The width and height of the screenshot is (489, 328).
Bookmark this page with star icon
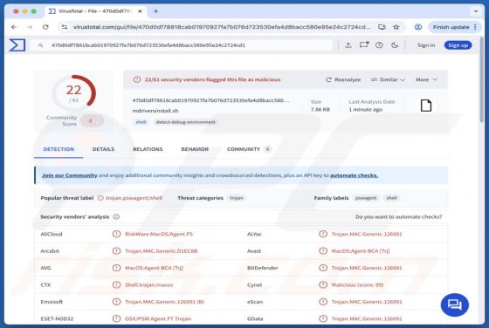pos(396,27)
